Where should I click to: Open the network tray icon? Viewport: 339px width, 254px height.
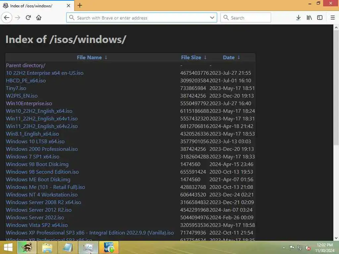tap(300, 247)
